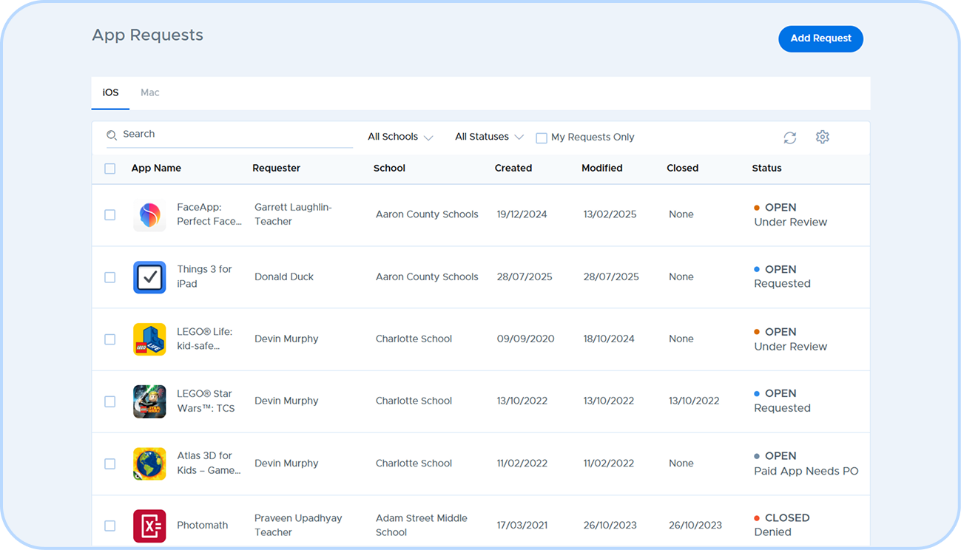The image size is (961, 550).
Task: Switch to the Mac tab
Action: (x=150, y=92)
